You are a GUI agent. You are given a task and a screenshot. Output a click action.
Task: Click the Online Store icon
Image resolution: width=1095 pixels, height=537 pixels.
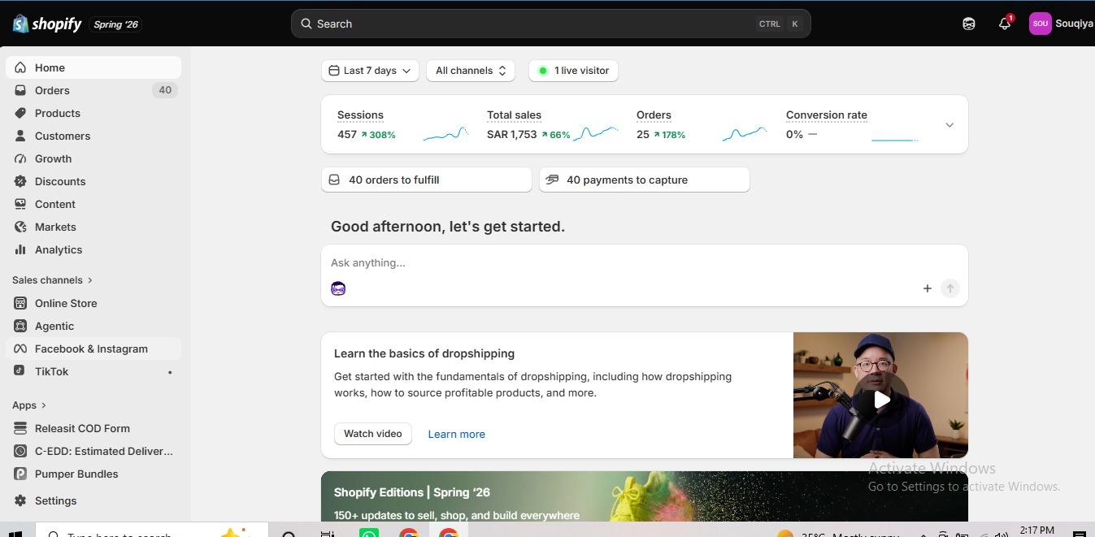20,303
